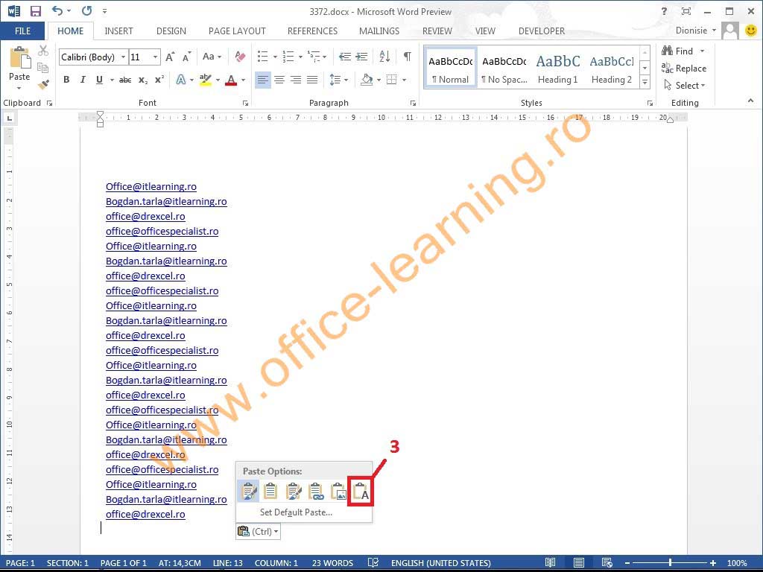Decrease paragraph indent
Viewport: 763px width, 572px height.
345,57
